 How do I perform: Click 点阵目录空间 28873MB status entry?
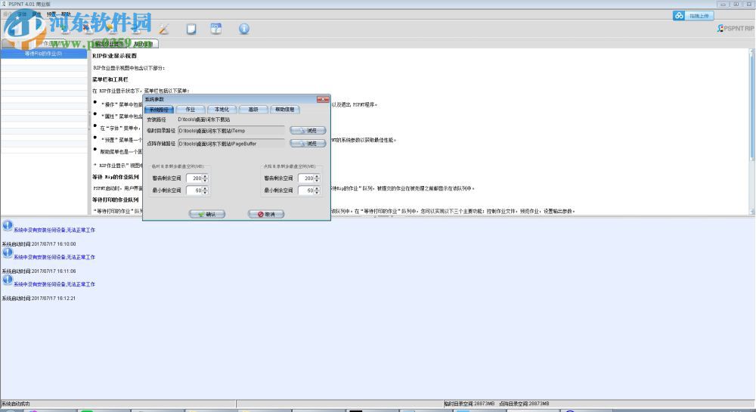pos(524,404)
